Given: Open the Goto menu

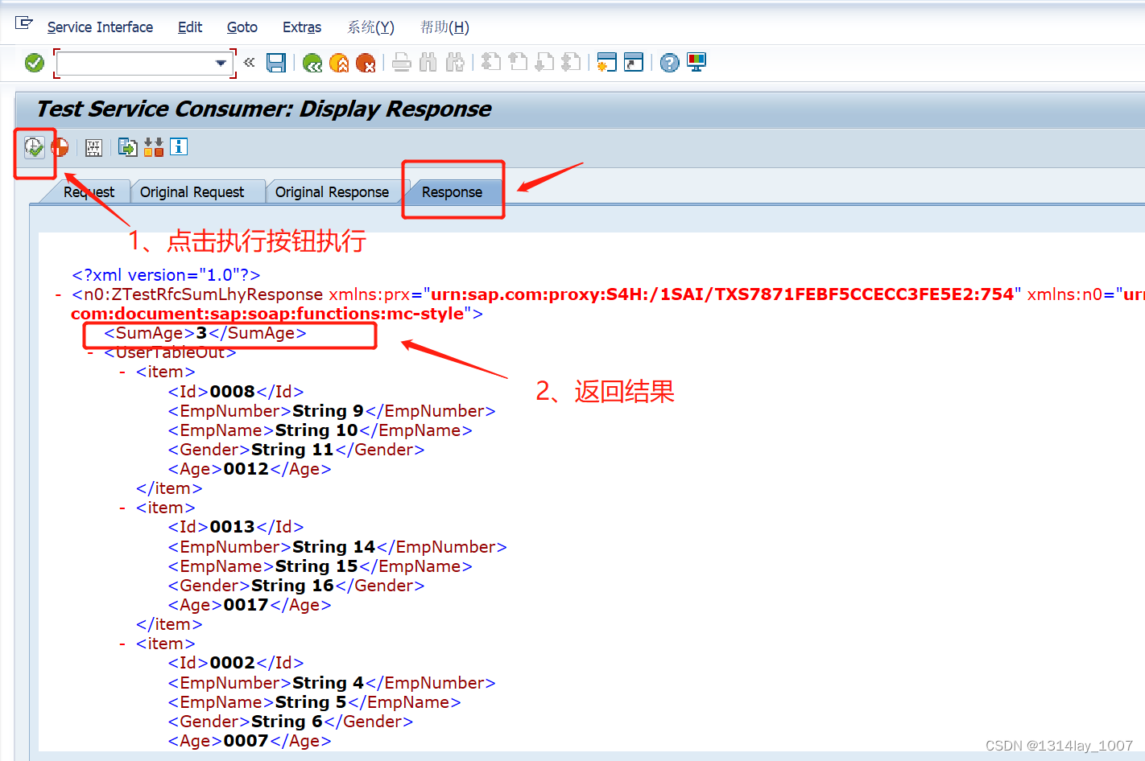Looking at the screenshot, I should [x=242, y=27].
